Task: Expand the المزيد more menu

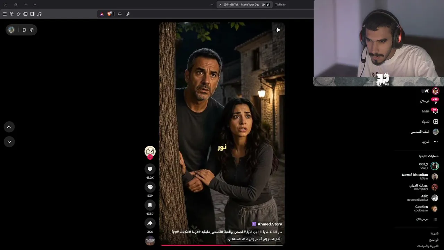Action: click(430, 142)
